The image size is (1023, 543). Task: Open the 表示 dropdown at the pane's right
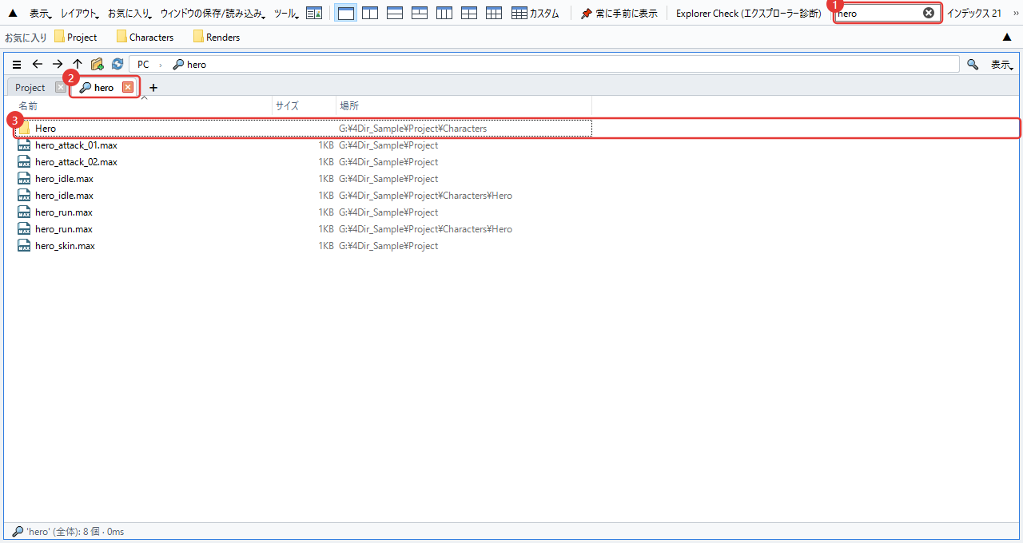point(1002,65)
